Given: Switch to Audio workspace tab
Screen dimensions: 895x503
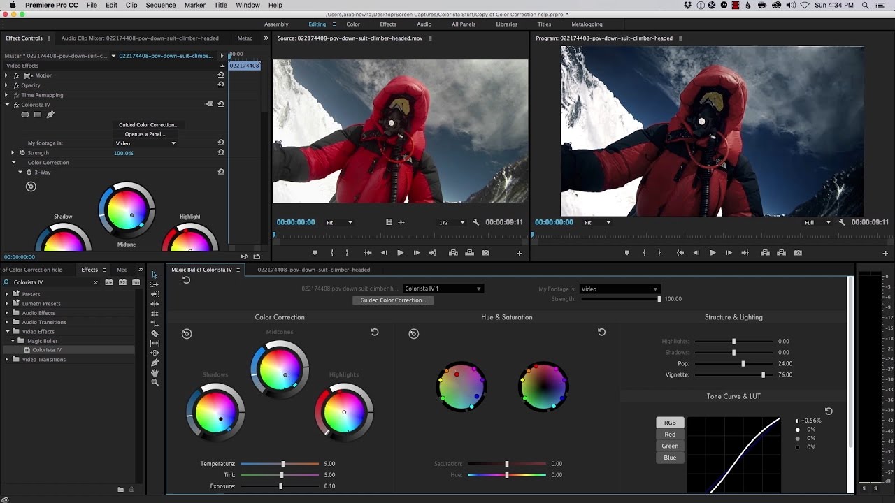Looking at the screenshot, I should [424, 24].
